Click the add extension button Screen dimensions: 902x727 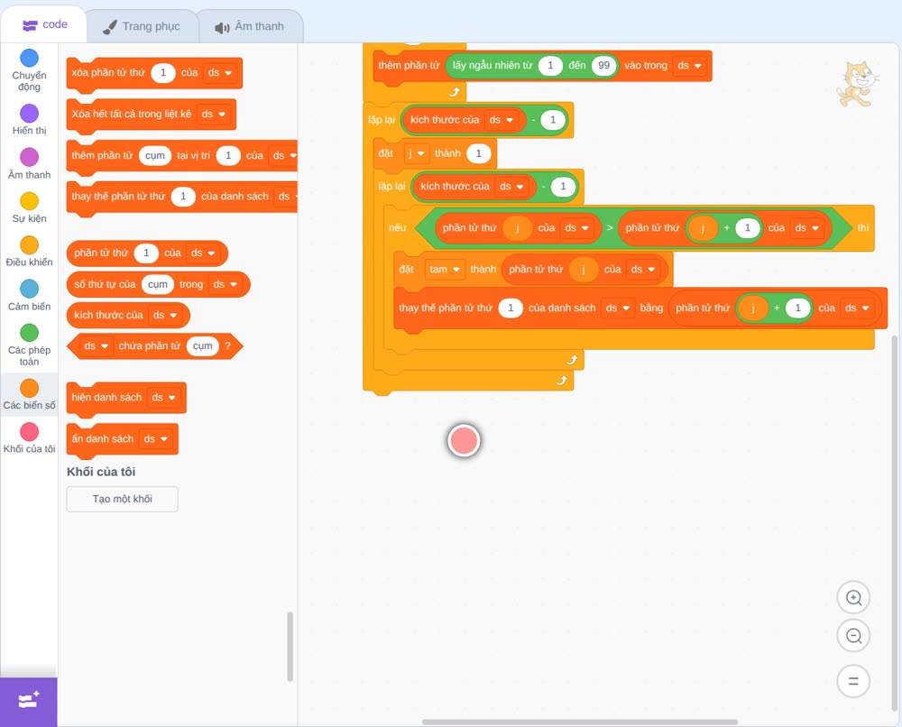29,702
